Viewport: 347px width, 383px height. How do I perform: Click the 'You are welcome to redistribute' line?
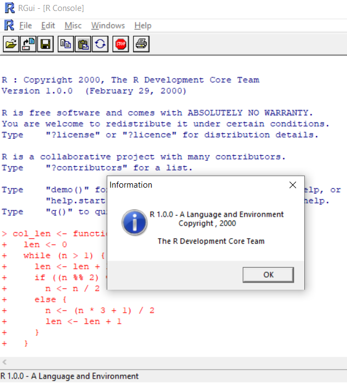tap(165, 124)
